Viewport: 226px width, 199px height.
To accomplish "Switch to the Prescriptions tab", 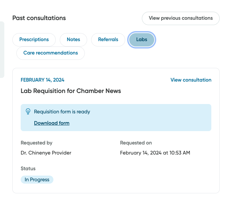I will tap(34, 39).
